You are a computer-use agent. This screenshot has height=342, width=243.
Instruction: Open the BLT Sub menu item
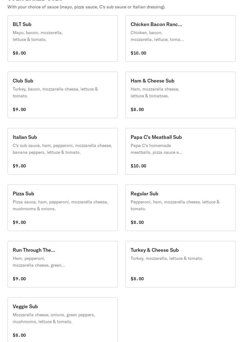point(63,38)
